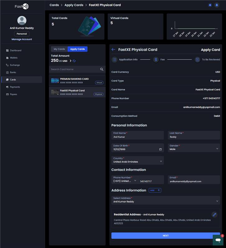Expand the Select Address dropdown
This screenshot has height=248, width=226.
217,201
